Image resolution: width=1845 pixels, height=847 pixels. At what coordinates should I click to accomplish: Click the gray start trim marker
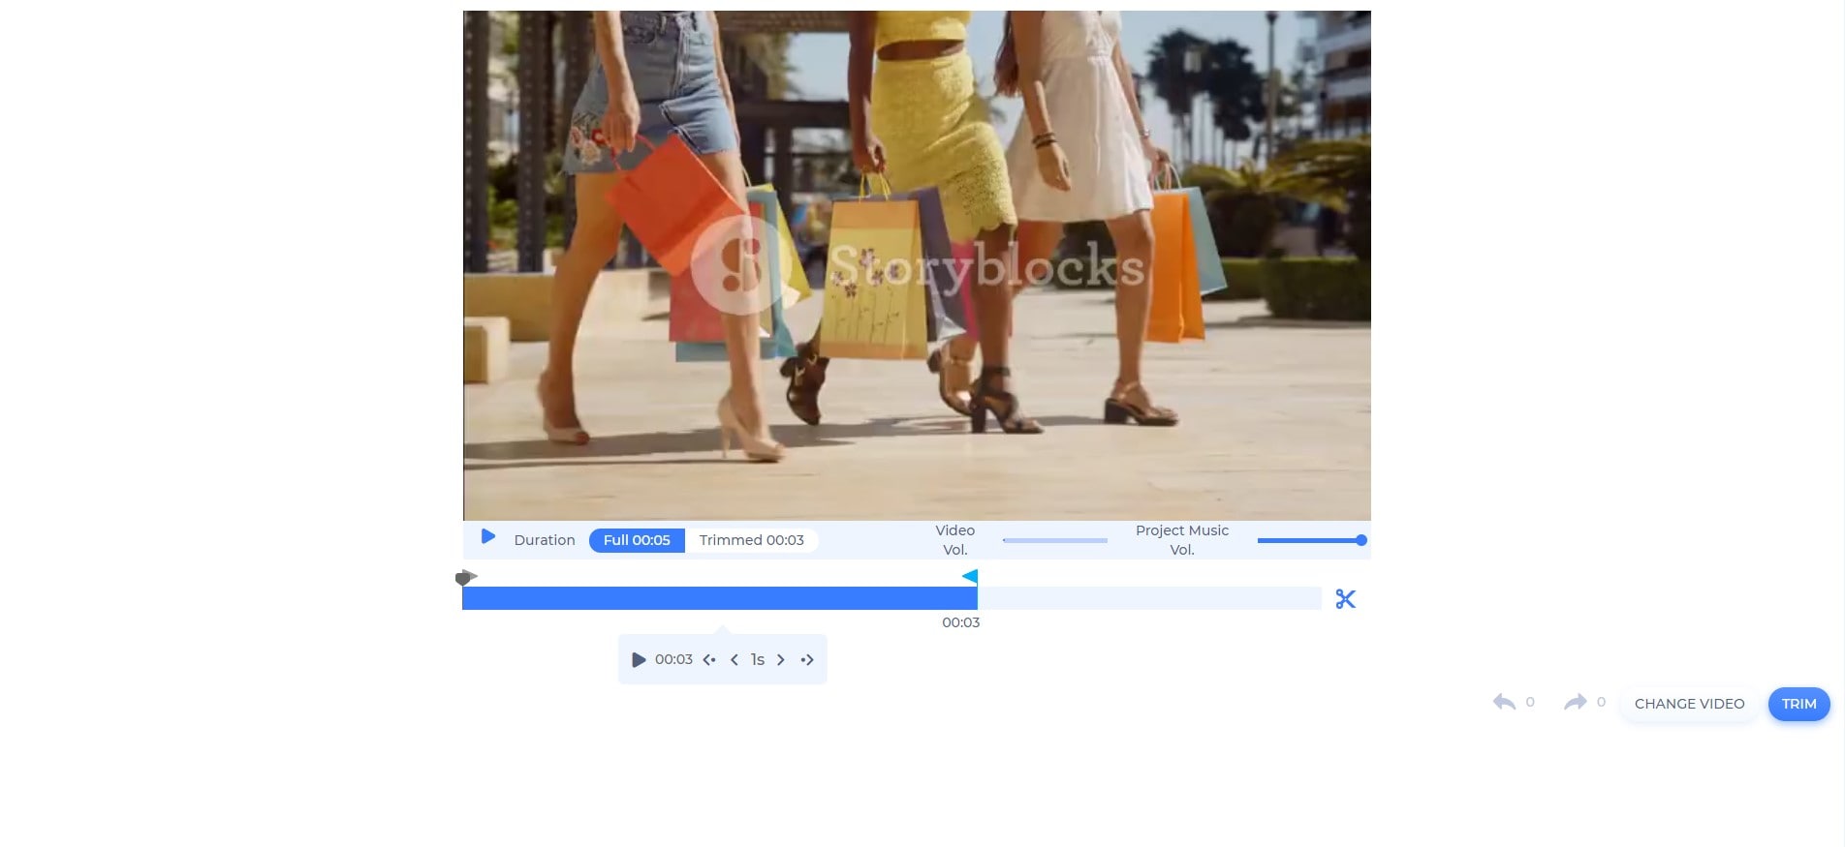(x=465, y=578)
